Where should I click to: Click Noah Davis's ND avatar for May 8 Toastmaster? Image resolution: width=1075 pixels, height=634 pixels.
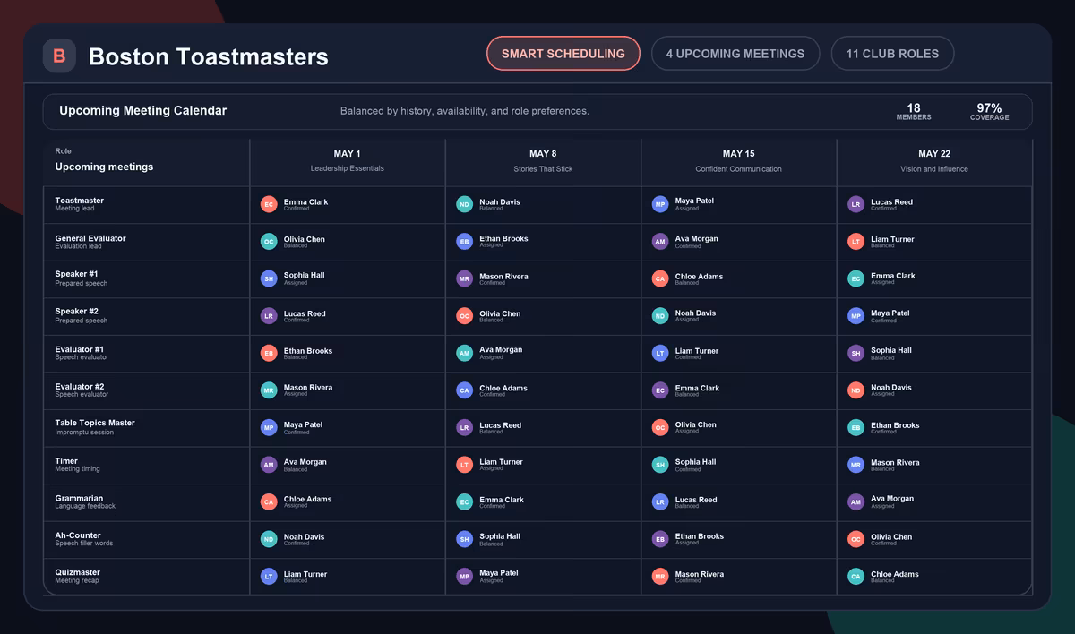[464, 204]
